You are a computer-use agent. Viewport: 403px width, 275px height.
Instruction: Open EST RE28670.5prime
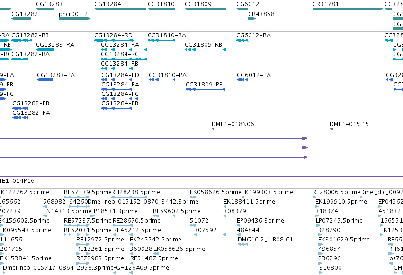pyautogui.click(x=136, y=221)
